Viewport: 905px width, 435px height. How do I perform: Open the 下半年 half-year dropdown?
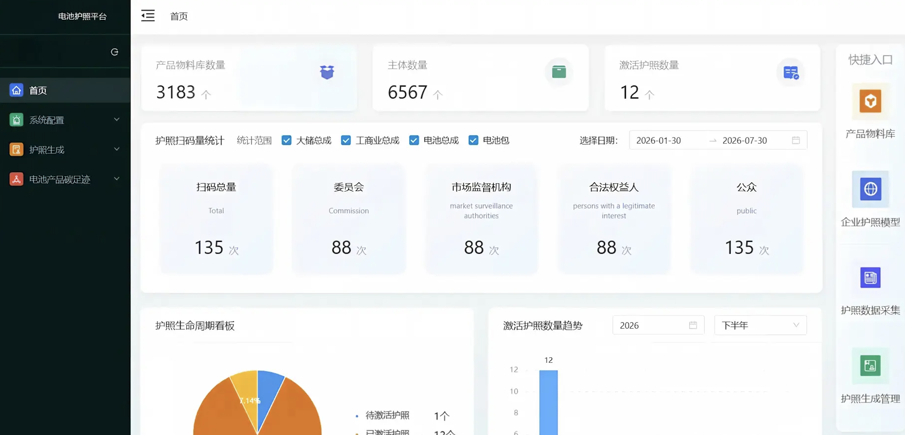click(760, 325)
